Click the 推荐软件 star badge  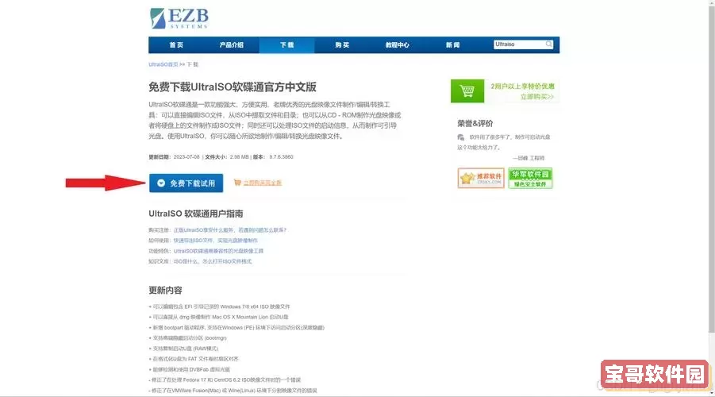[x=481, y=178]
